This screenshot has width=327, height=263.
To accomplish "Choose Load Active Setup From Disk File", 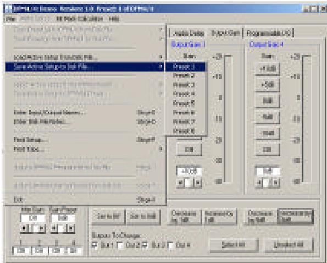I will coord(85,57).
